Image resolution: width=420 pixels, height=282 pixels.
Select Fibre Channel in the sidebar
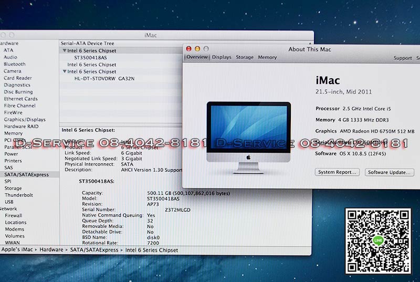pos(19,106)
